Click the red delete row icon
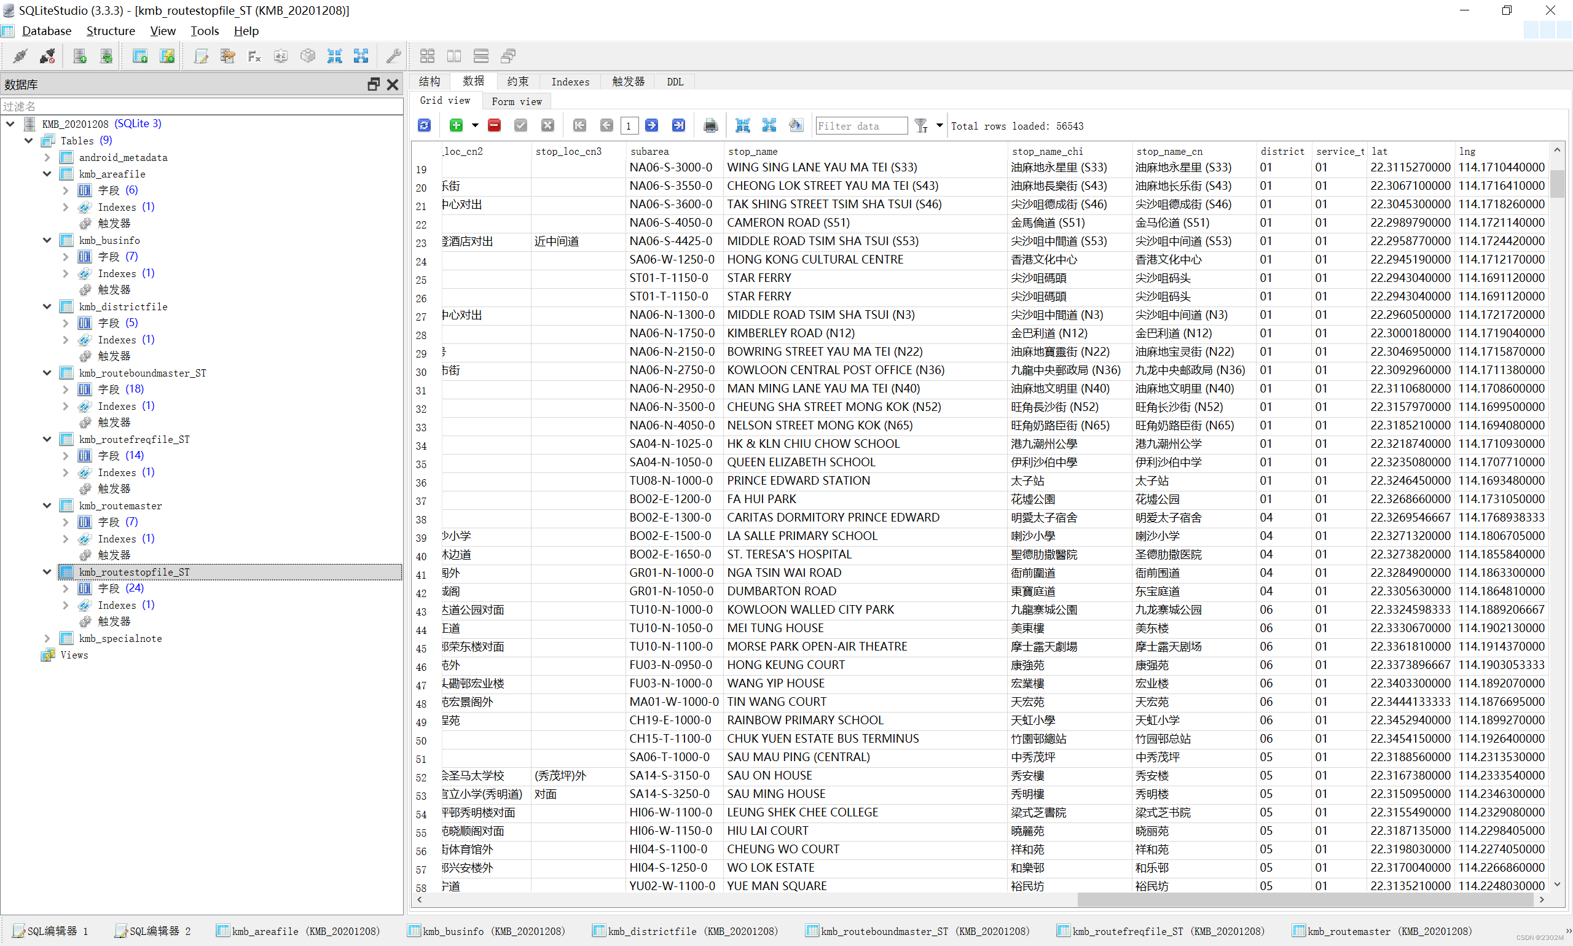The width and height of the screenshot is (1573, 946). [x=494, y=125]
